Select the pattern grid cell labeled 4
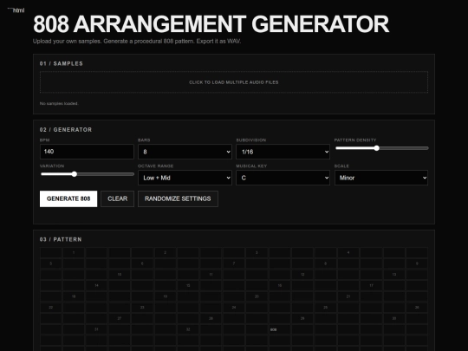This screenshot has width=468, height=351. (x=348, y=252)
